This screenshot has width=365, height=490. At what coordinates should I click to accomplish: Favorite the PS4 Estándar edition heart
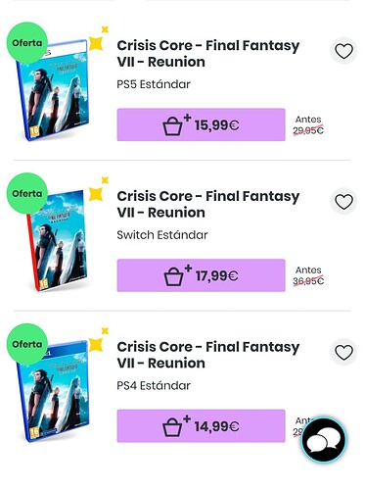coord(343,353)
